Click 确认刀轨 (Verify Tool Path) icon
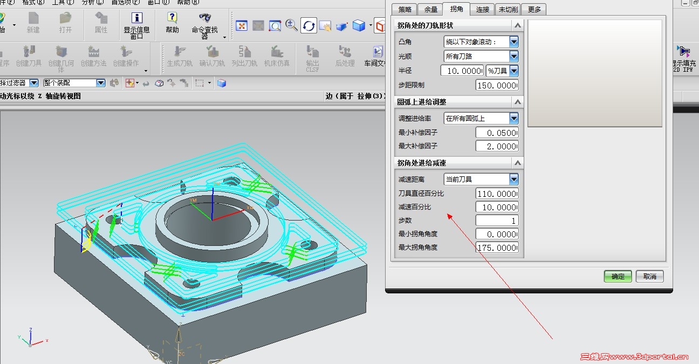The image size is (699, 364). click(x=212, y=56)
